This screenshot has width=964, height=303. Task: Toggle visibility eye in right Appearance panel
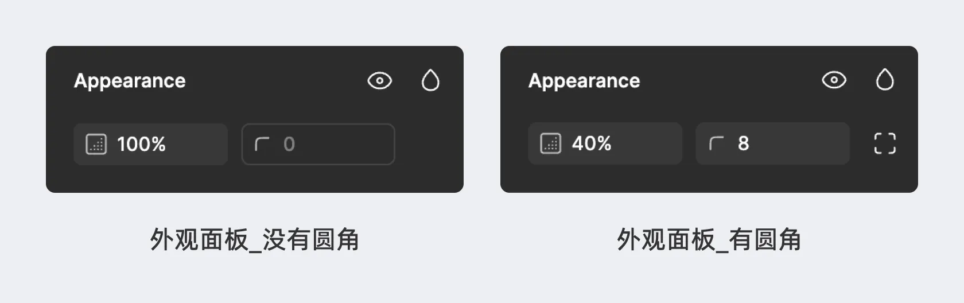pos(834,80)
